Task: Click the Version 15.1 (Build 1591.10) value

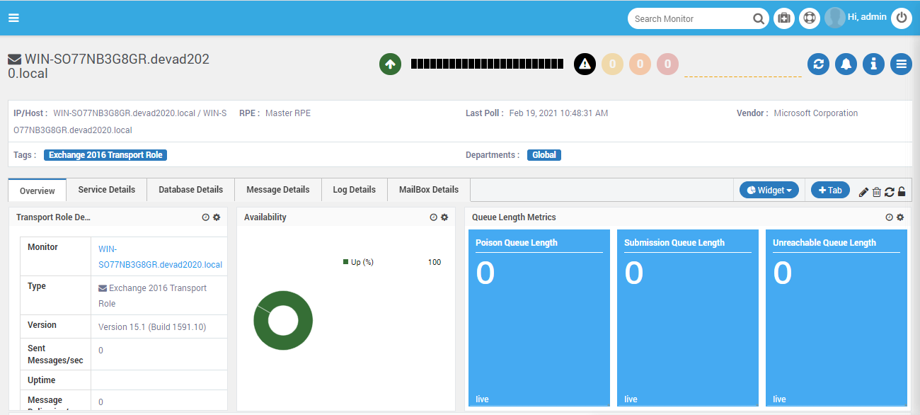Action: [x=152, y=327]
